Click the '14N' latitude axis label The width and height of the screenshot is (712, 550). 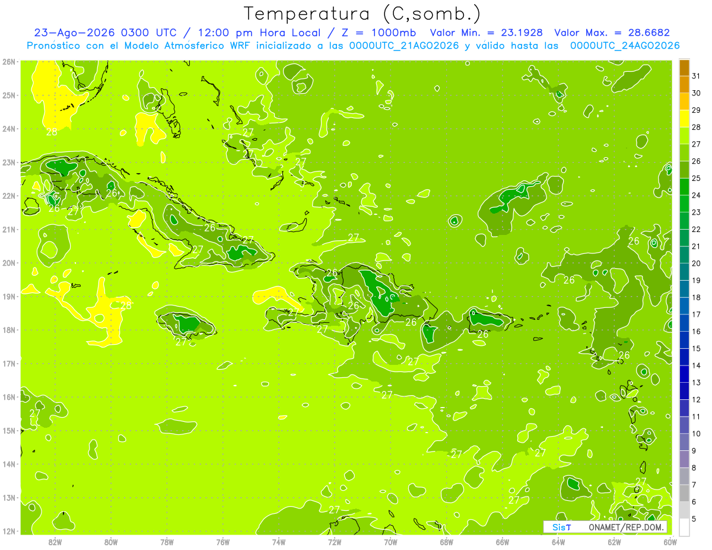[x=9, y=464]
